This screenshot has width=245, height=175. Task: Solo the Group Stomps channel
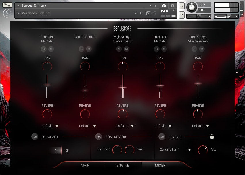coord(81,49)
